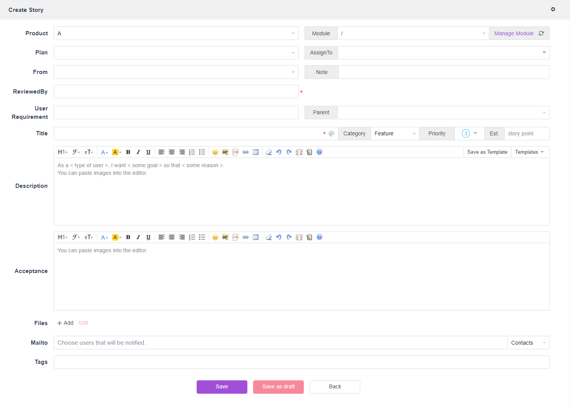Viewport: 570px width, 406px height.
Task: Open the Contacts menu beside Mailto
Action: coord(528,343)
